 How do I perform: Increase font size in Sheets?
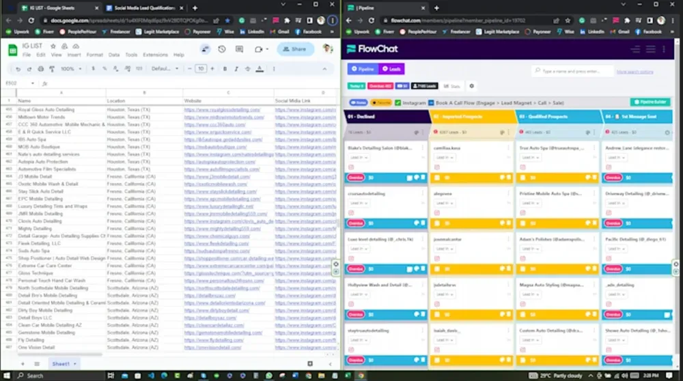pos(212,69)
